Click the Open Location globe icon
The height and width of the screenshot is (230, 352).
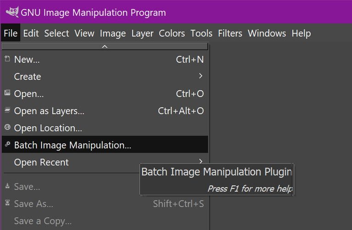click(x=7, y=128)
